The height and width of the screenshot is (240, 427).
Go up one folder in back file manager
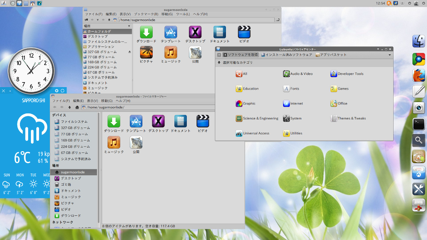click(x=109, y=20)
